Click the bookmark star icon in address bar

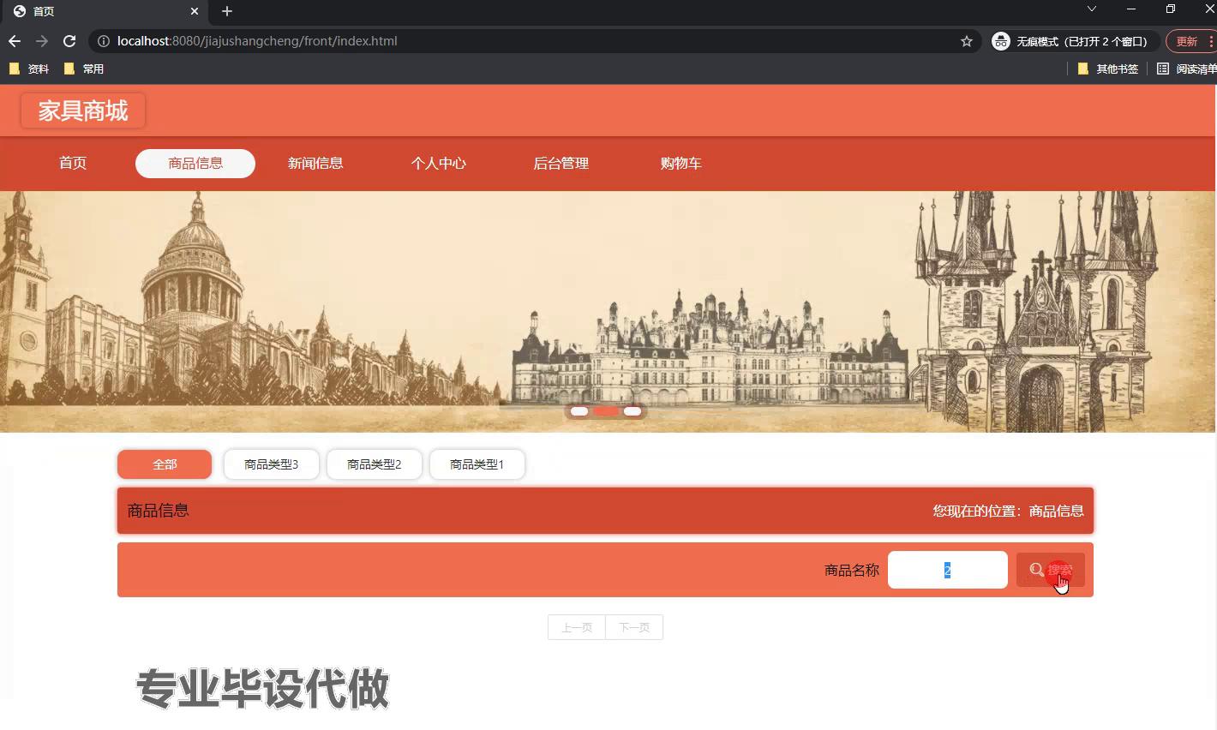[x=967, y=40]
